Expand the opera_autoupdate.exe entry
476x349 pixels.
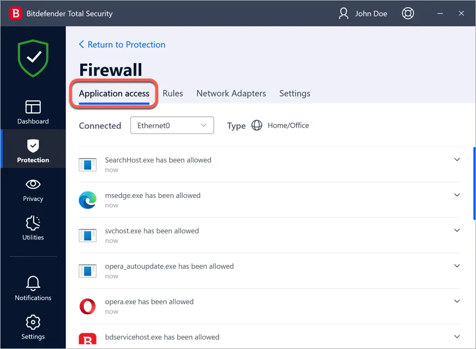click(457, 266)
